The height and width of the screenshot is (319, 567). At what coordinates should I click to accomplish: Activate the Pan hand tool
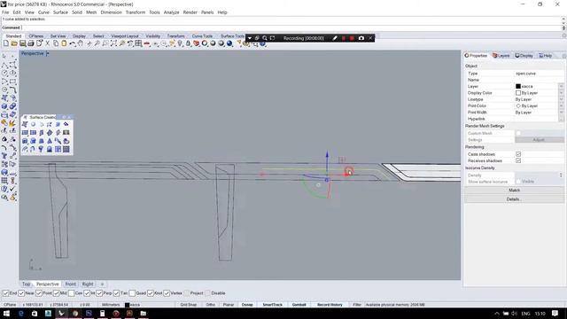pos(81,43)
